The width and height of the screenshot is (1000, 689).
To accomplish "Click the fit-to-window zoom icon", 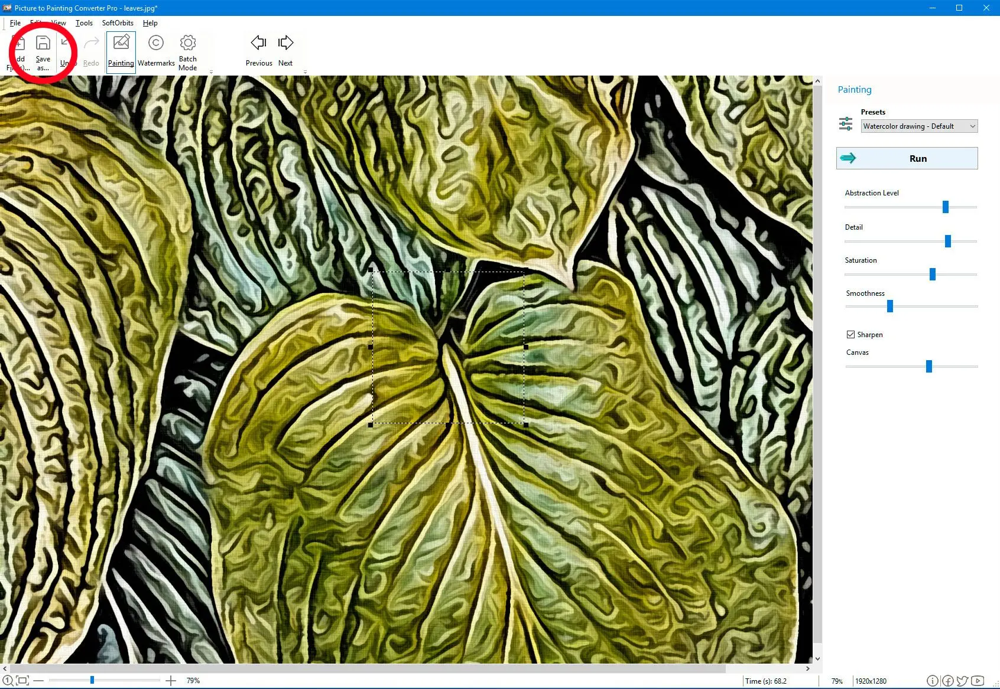I will pyautogui.click(x=22, y=681).
